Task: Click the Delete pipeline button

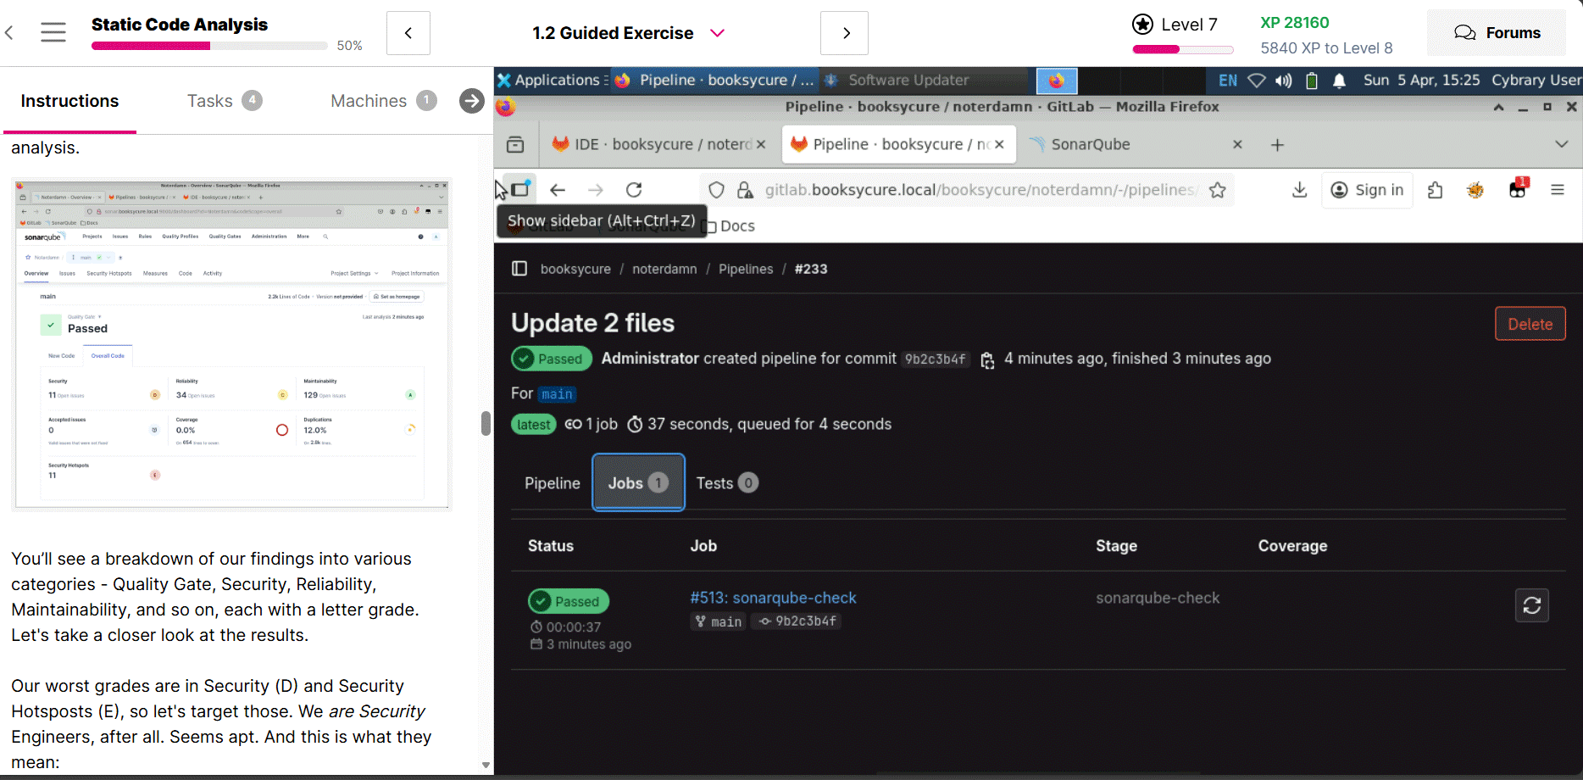Action: point(1530,324)
